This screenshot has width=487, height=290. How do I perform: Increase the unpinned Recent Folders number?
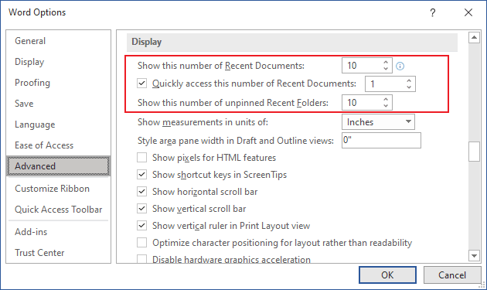pos(386,100)
